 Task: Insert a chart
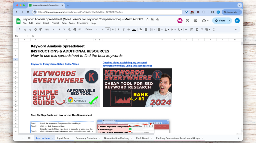click(x=197, y=30)
